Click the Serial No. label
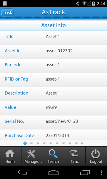The width and height of the screenshot is (107, 179). 14,121
